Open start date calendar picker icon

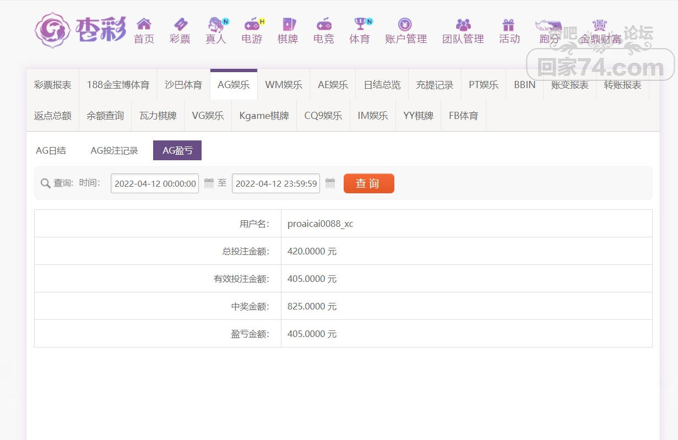[209, 183]
